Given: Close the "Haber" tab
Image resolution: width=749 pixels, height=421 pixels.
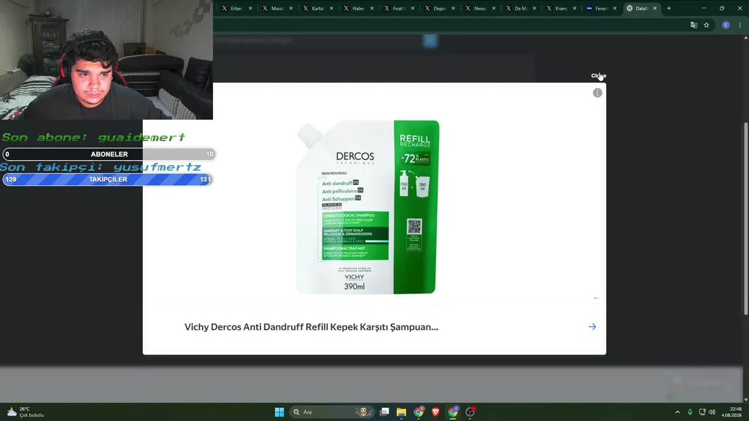Looking at the screenshot, I should pos(372,8).
